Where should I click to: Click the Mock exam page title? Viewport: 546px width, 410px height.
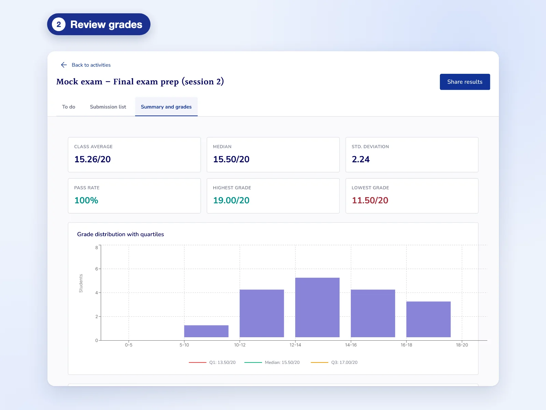(x=140, y=82)
